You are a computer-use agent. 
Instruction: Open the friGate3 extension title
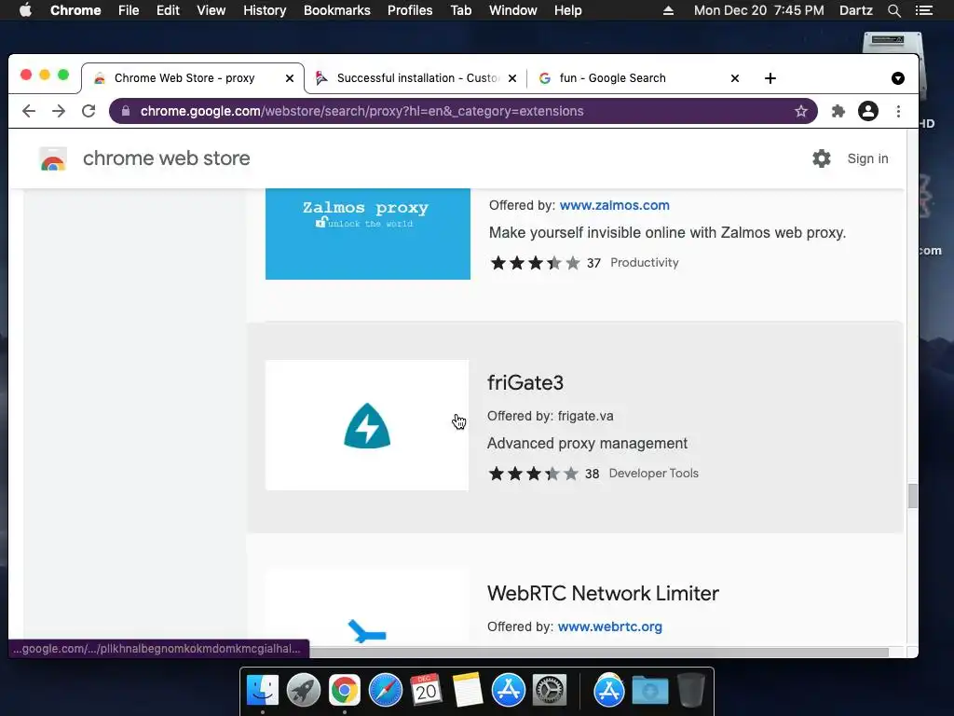point(525,382)
